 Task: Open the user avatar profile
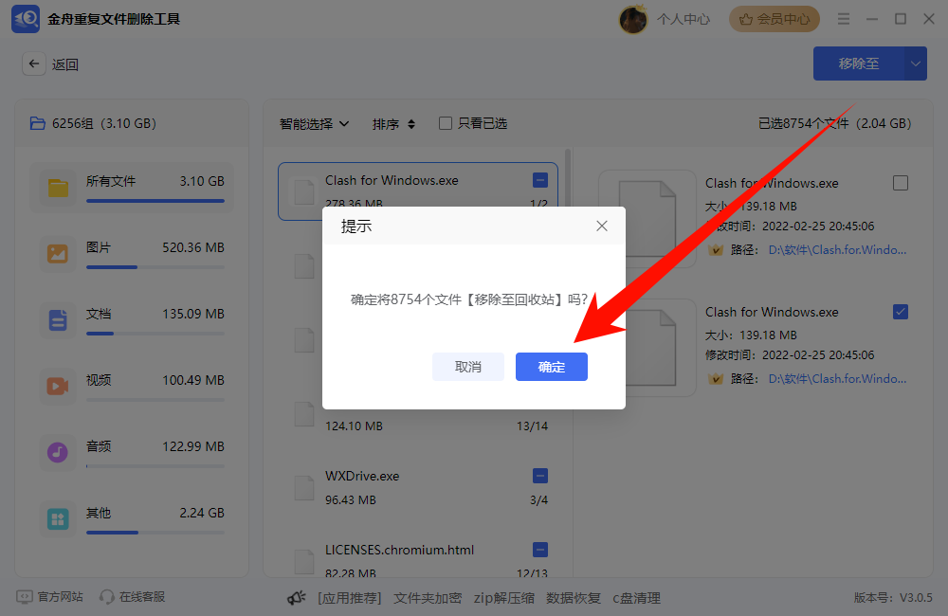[632, 19]
